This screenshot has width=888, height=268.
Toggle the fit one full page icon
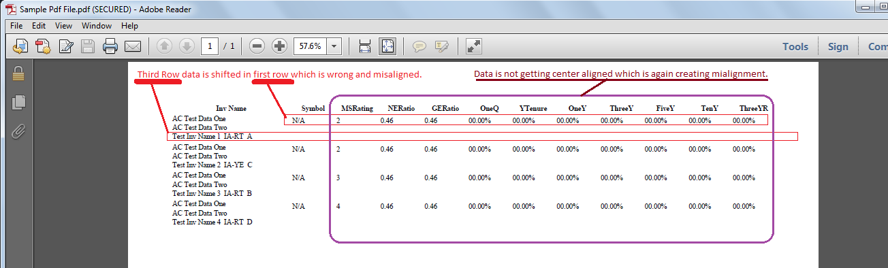(387, 46)
